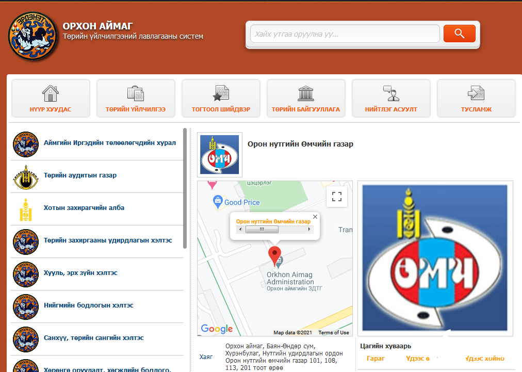Image resolution: width=522 pixels, height=372 pixels.
Task: Select Төрийн аудитын газар link
Action: pos(80,175)
